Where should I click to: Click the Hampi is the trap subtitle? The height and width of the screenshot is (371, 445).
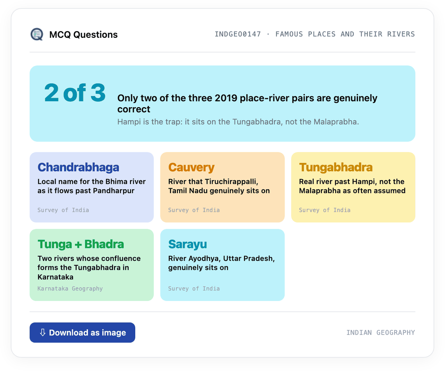(x=238, y=122)
